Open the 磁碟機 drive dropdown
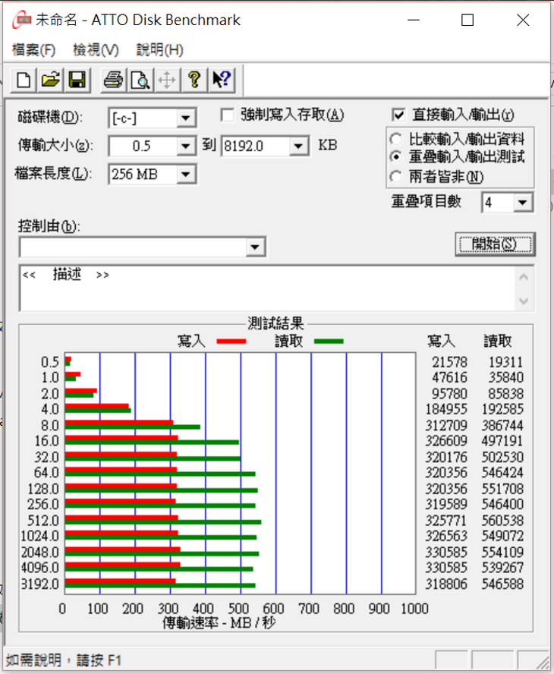Image resolution: width=554 pixels, height=674 pixels. (x=186, y=118)
